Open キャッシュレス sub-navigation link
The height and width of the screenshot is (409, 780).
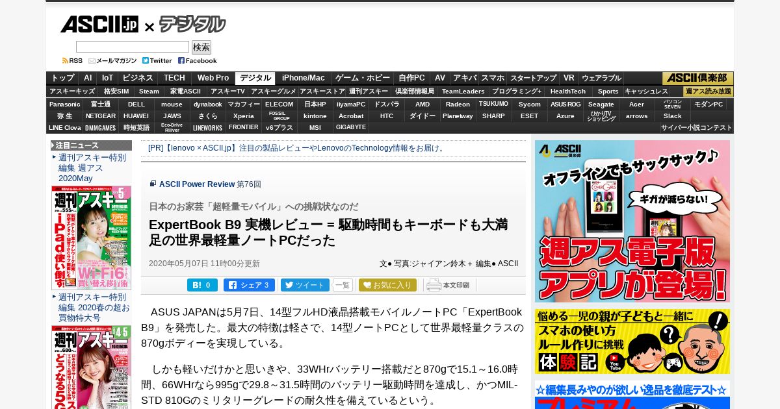click(646, 92)
